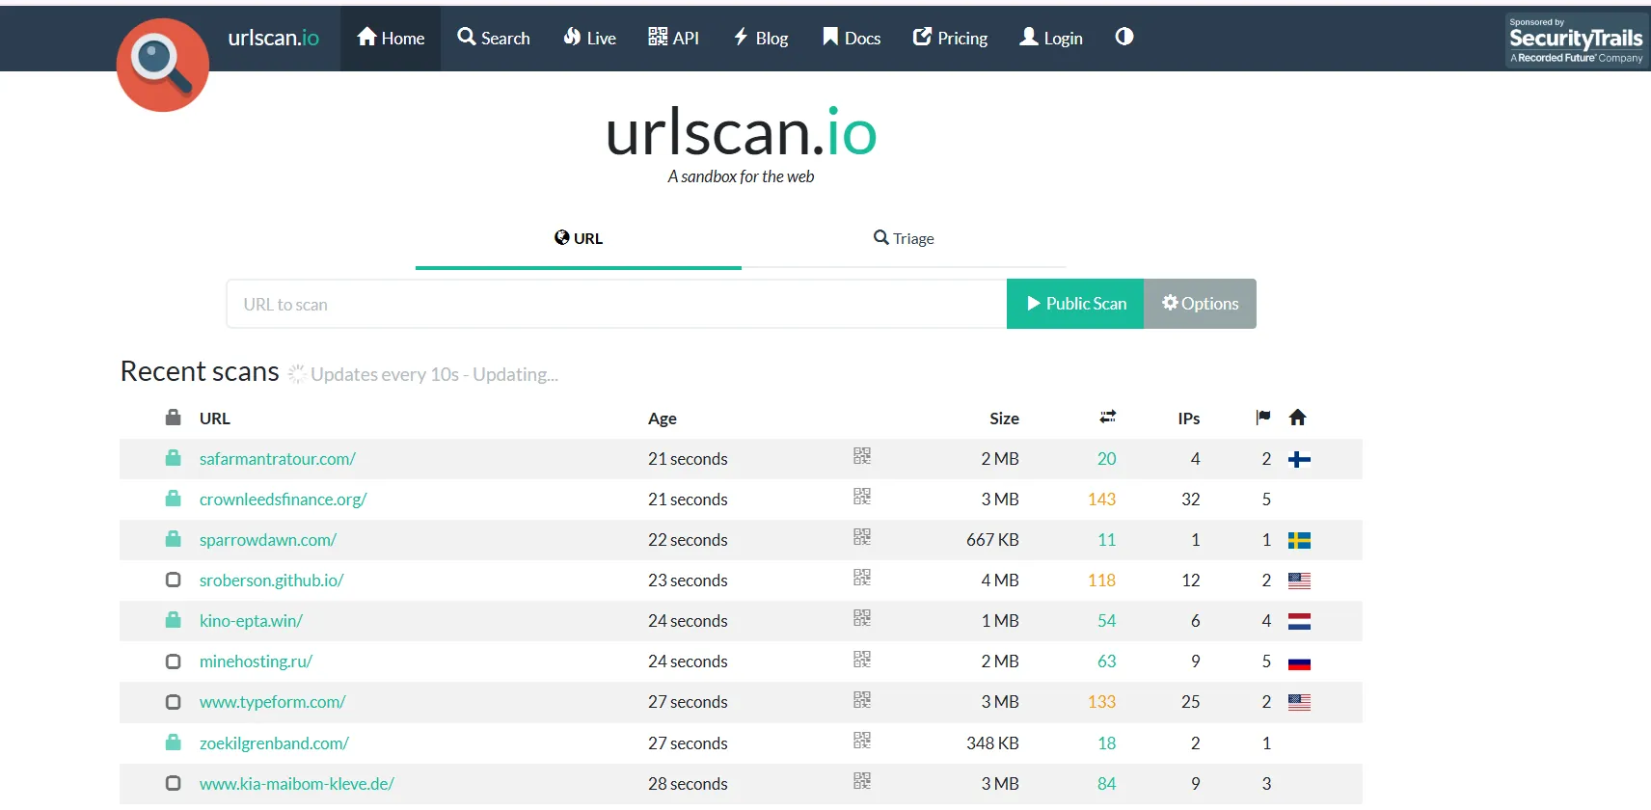
Task: Click the Netherlands flag in kino-epta.win row
Action: coord(1299,622)
